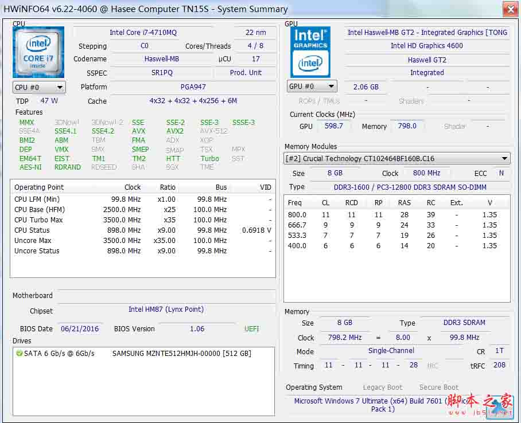This screenshot has width=521, height=423.
Task: Click the 'EIST' feature flag
Action: 62,158
